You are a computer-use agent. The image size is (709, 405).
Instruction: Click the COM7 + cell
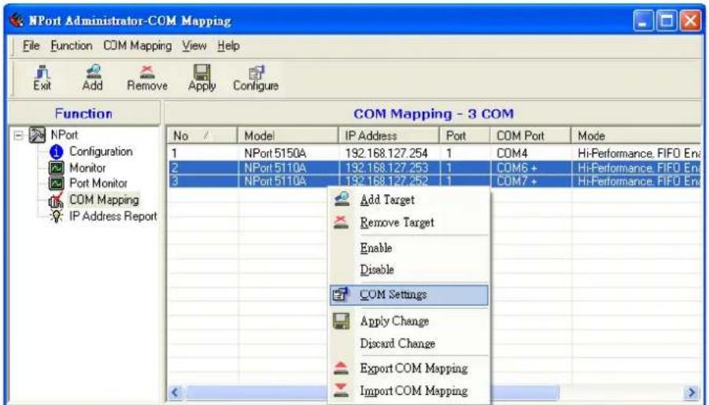517,181
